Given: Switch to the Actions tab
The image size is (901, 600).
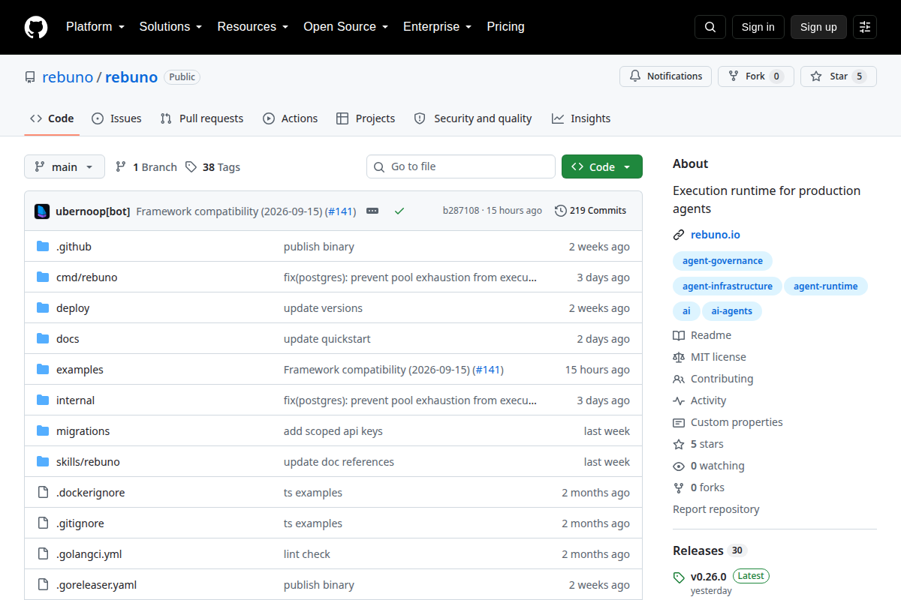Looking at the screenshot, I should 290,118.
